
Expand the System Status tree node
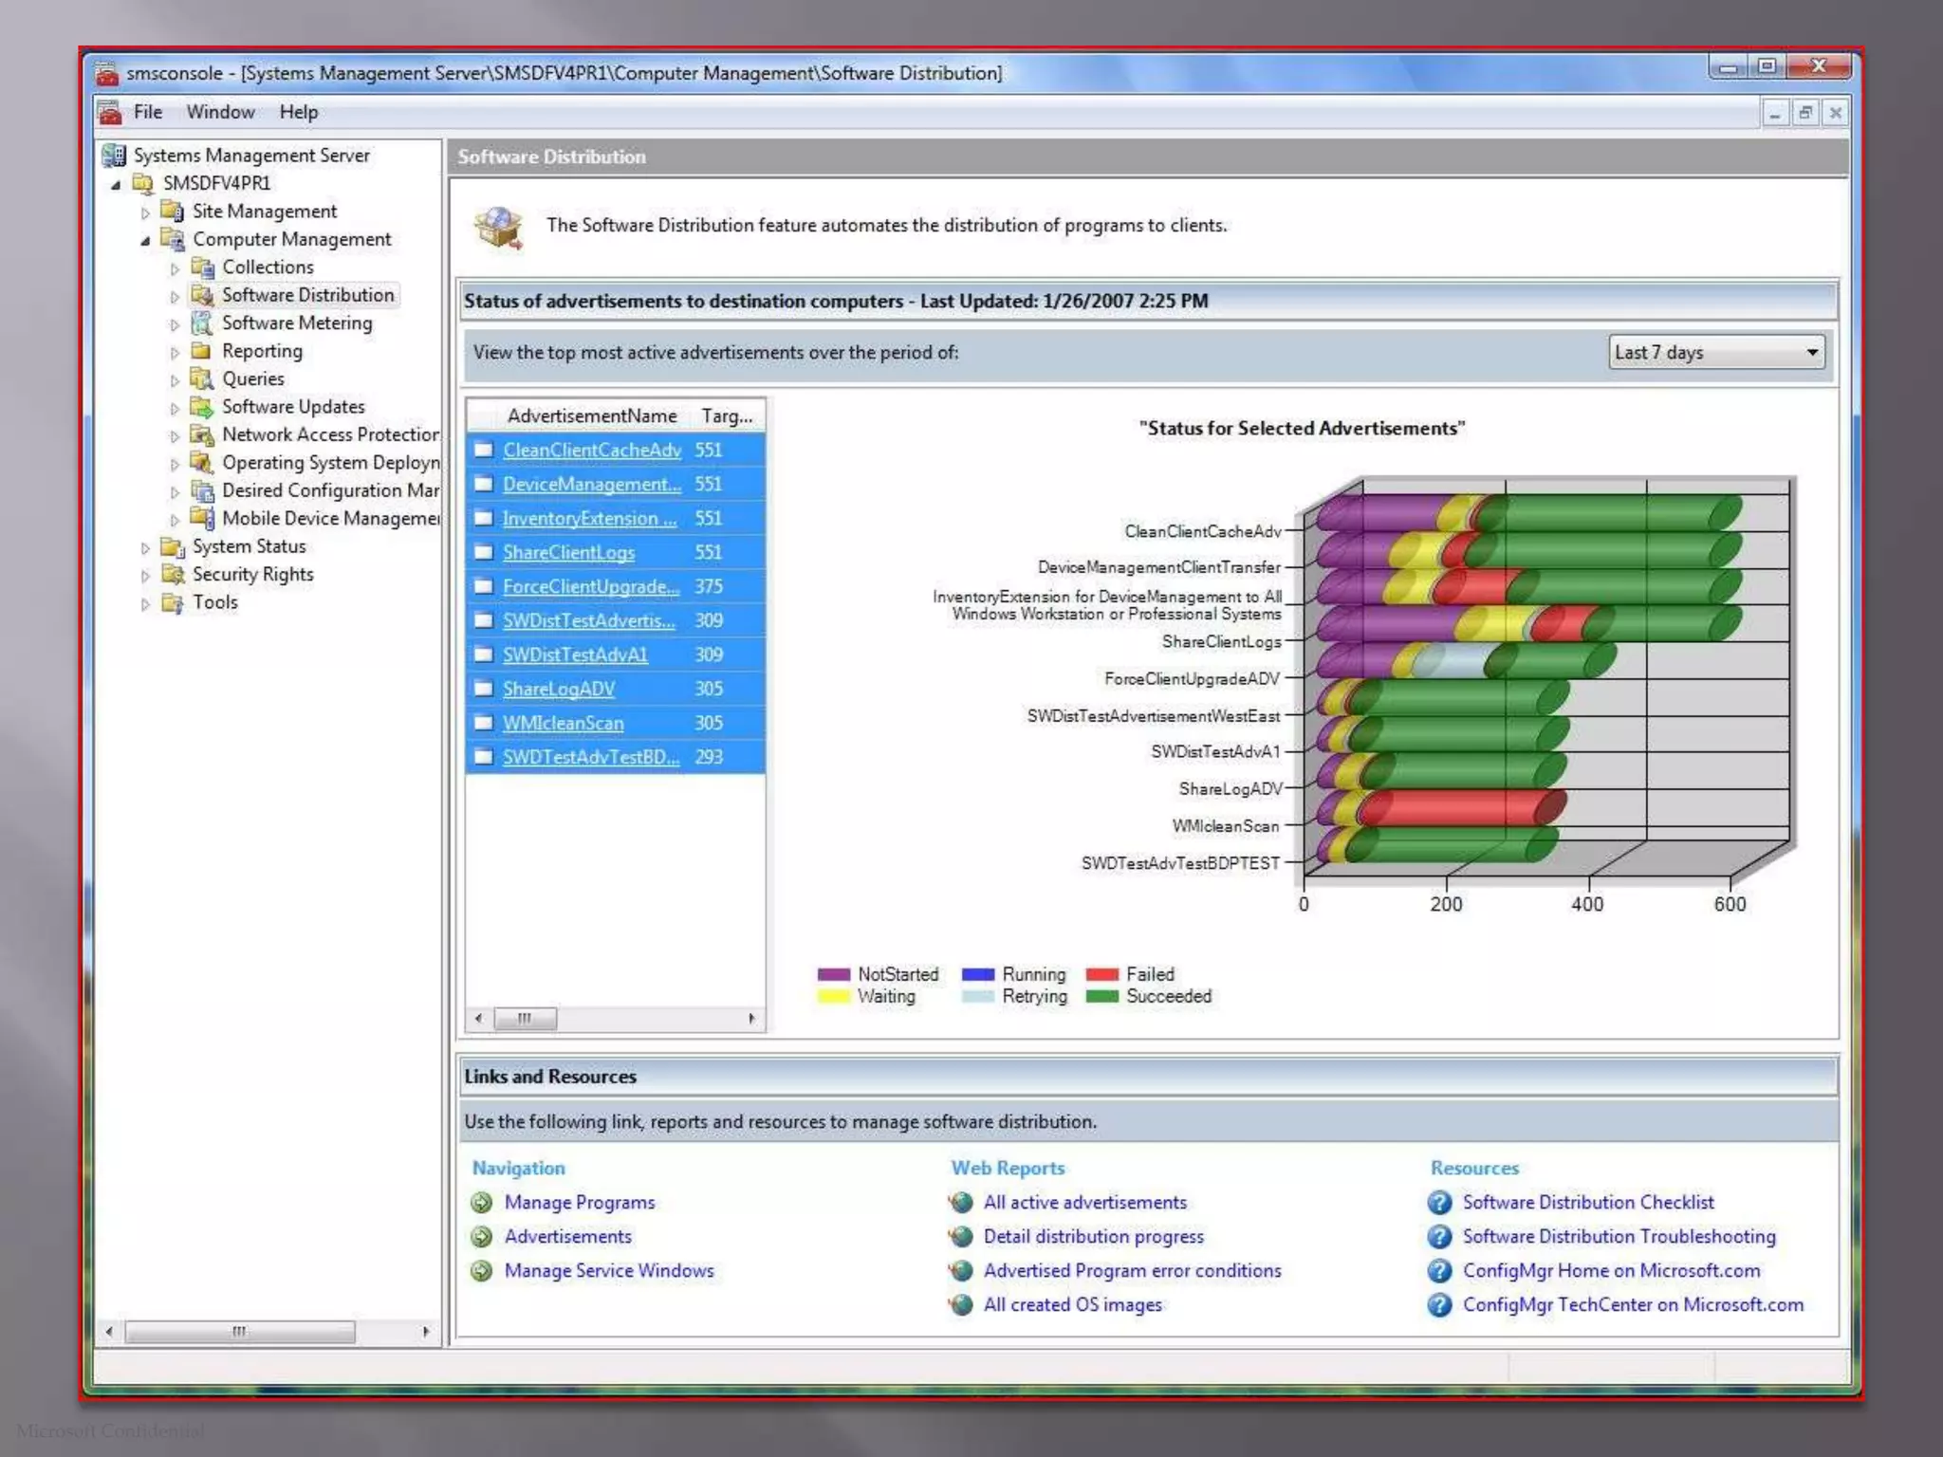(145, 547)
